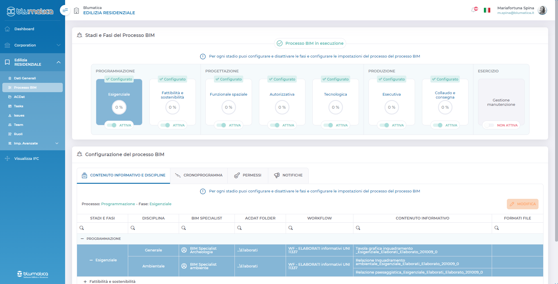Click the Ruoli sidebar icon
Screen dimensions: 558x284
(x=10, y=134)
